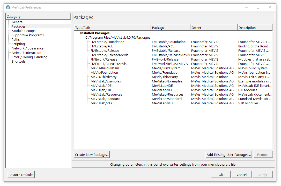Go to Error / Debug Handling category
The image size is (281, 186).
[29, 57]
